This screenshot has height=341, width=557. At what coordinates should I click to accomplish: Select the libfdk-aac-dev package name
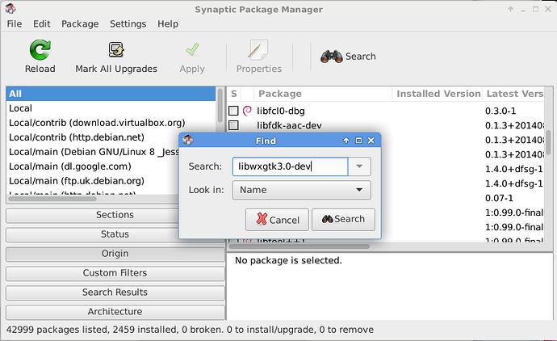[x=289, y=125]
